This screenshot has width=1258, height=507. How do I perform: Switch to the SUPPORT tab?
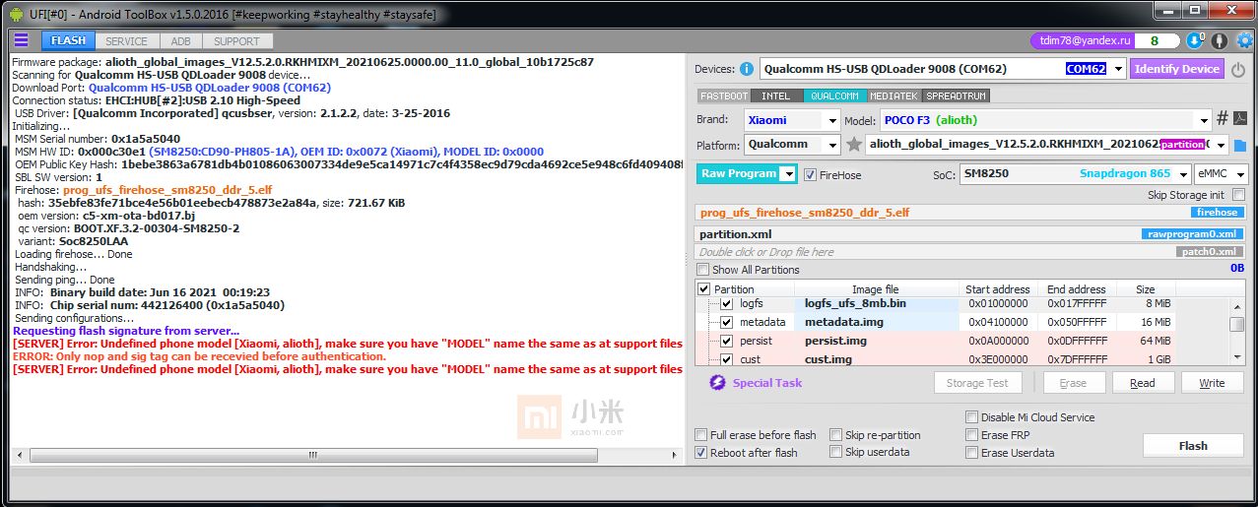coord(236,41)
